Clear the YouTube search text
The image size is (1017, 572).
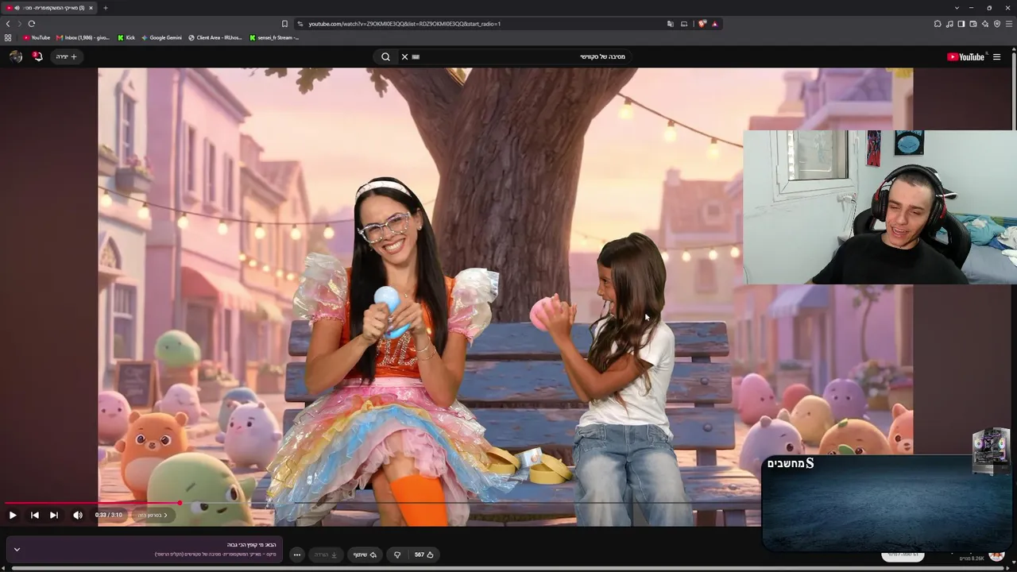pos(404,56)
